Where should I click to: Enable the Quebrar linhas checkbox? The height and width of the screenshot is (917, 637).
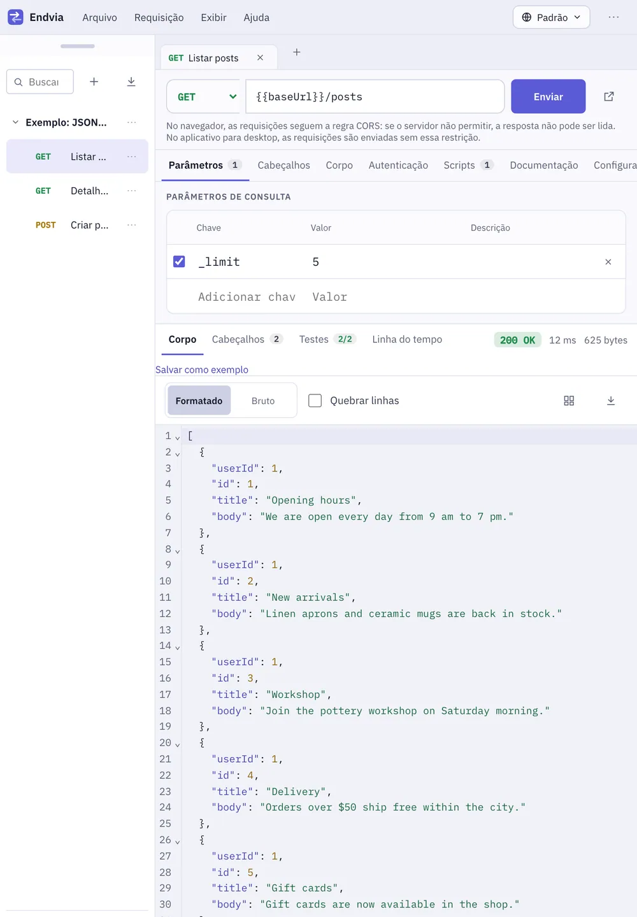tap(315, 401)
